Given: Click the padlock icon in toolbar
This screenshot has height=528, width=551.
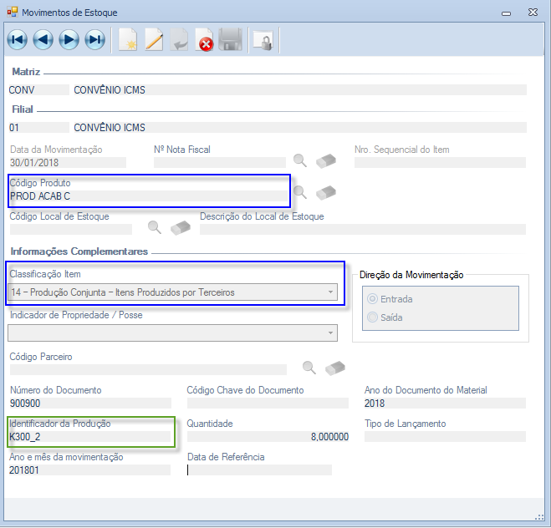Looking at the screenshot, I should click(x=263, y=39).
